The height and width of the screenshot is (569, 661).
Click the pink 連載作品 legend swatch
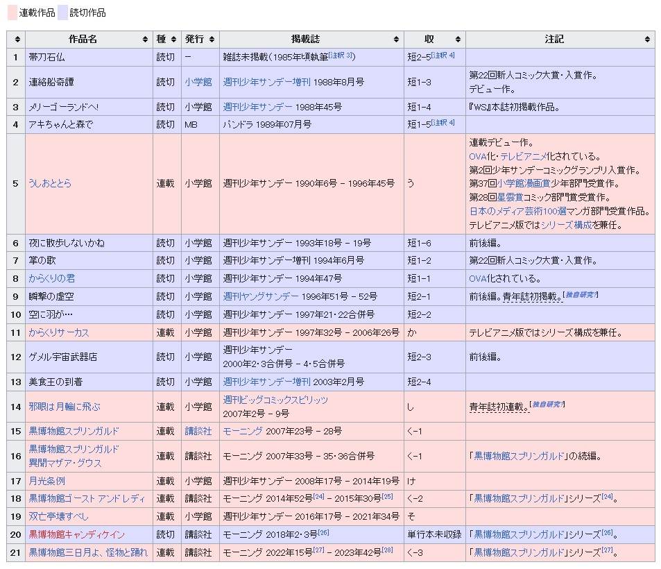tap(12, 12)
